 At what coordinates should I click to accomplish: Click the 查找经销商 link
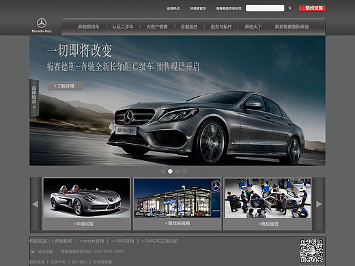(x=177, y=224)
